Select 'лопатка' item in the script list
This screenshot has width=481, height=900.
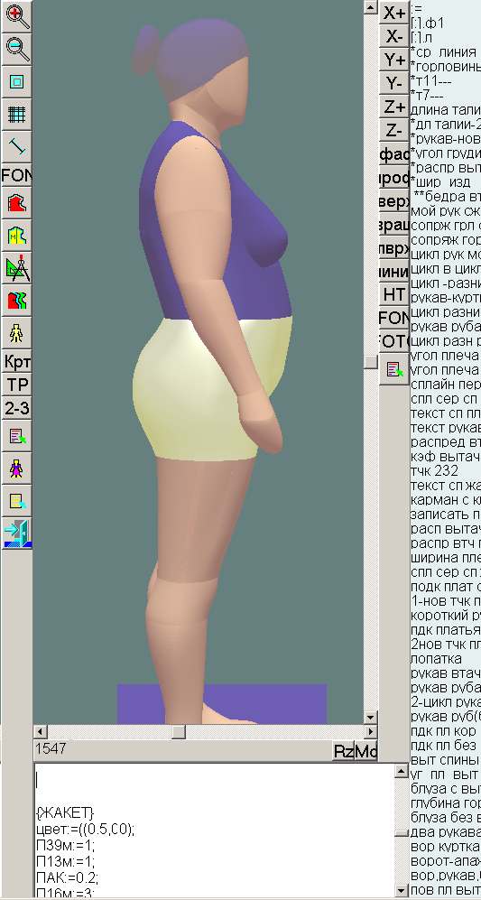click(430, 655)
